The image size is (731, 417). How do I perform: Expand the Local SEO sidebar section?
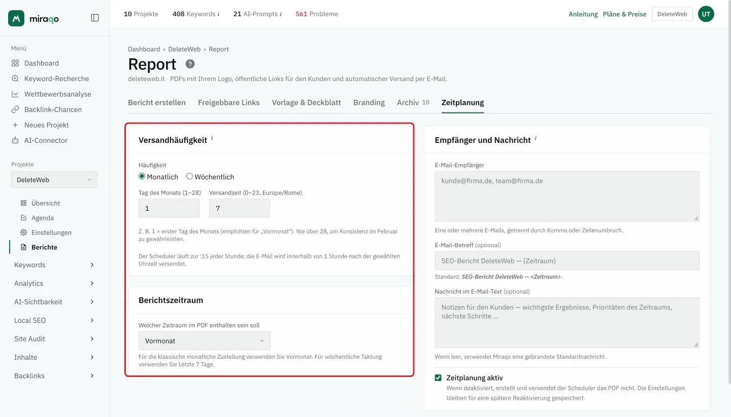[x=54, y=320]
